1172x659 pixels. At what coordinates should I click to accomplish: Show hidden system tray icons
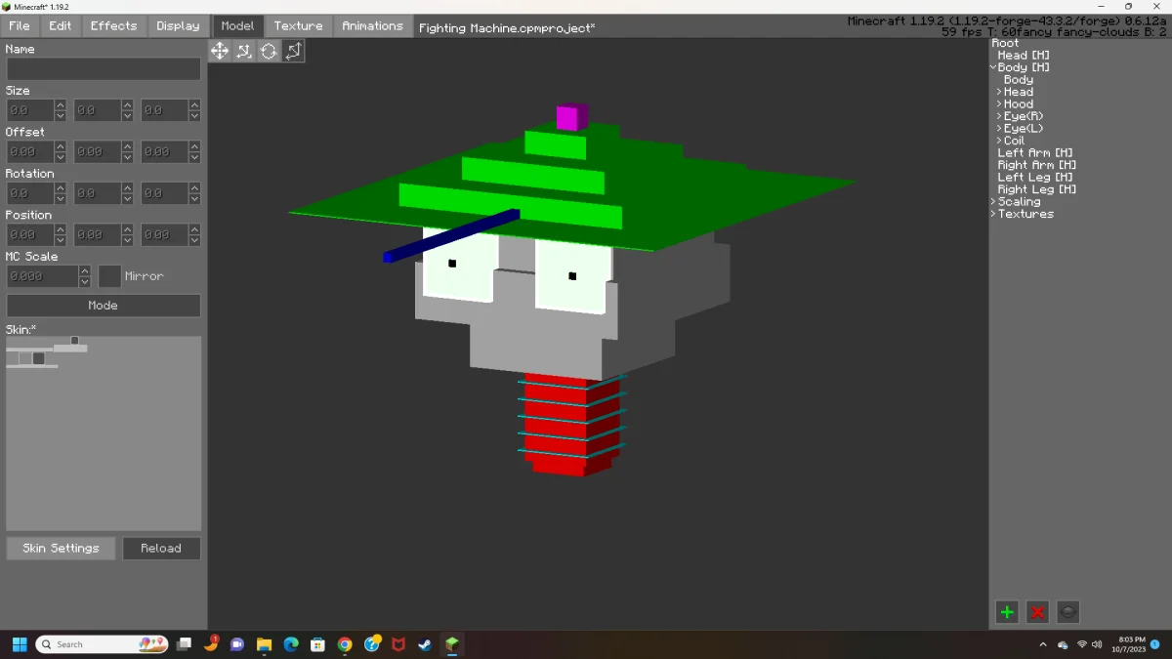(1043, 644)
